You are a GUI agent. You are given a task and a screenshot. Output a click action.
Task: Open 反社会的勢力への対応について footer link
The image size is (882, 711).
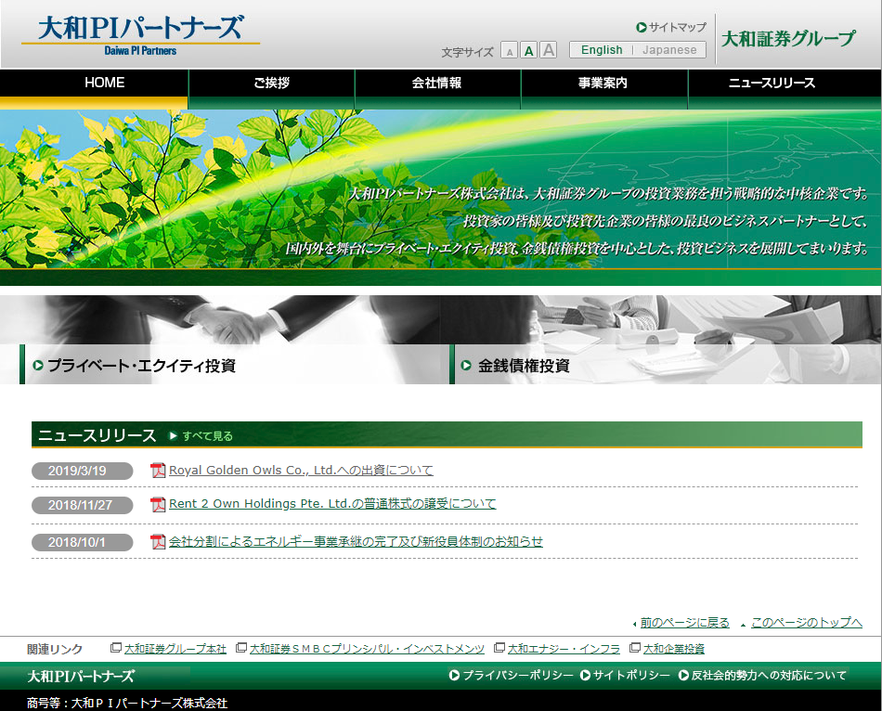pyautogui.click(x=769, y=675)
